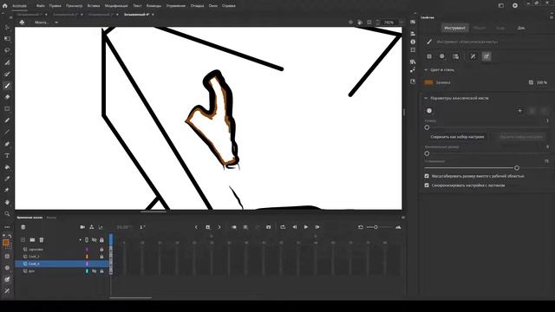
Task: Go to previous keyframe arrow
Action: pos(197,227)
